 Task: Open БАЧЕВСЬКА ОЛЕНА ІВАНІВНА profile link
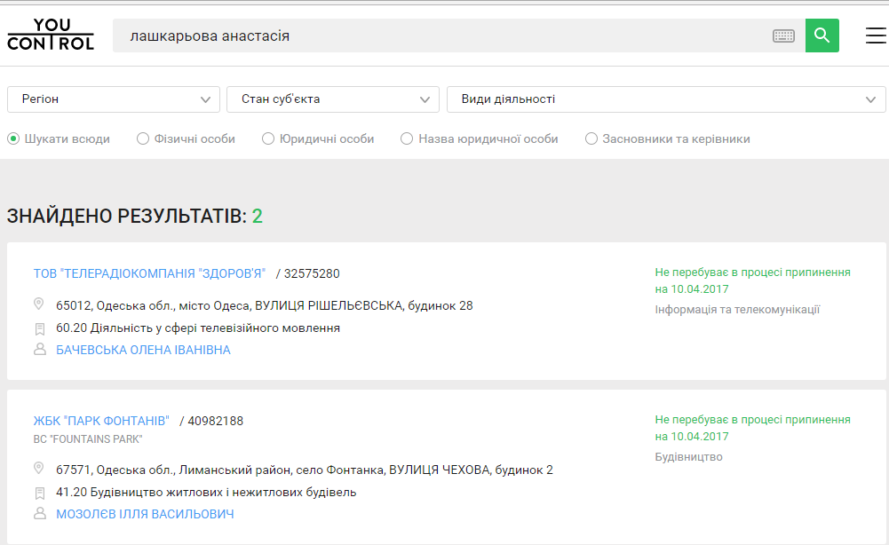[x=143, y=350]
